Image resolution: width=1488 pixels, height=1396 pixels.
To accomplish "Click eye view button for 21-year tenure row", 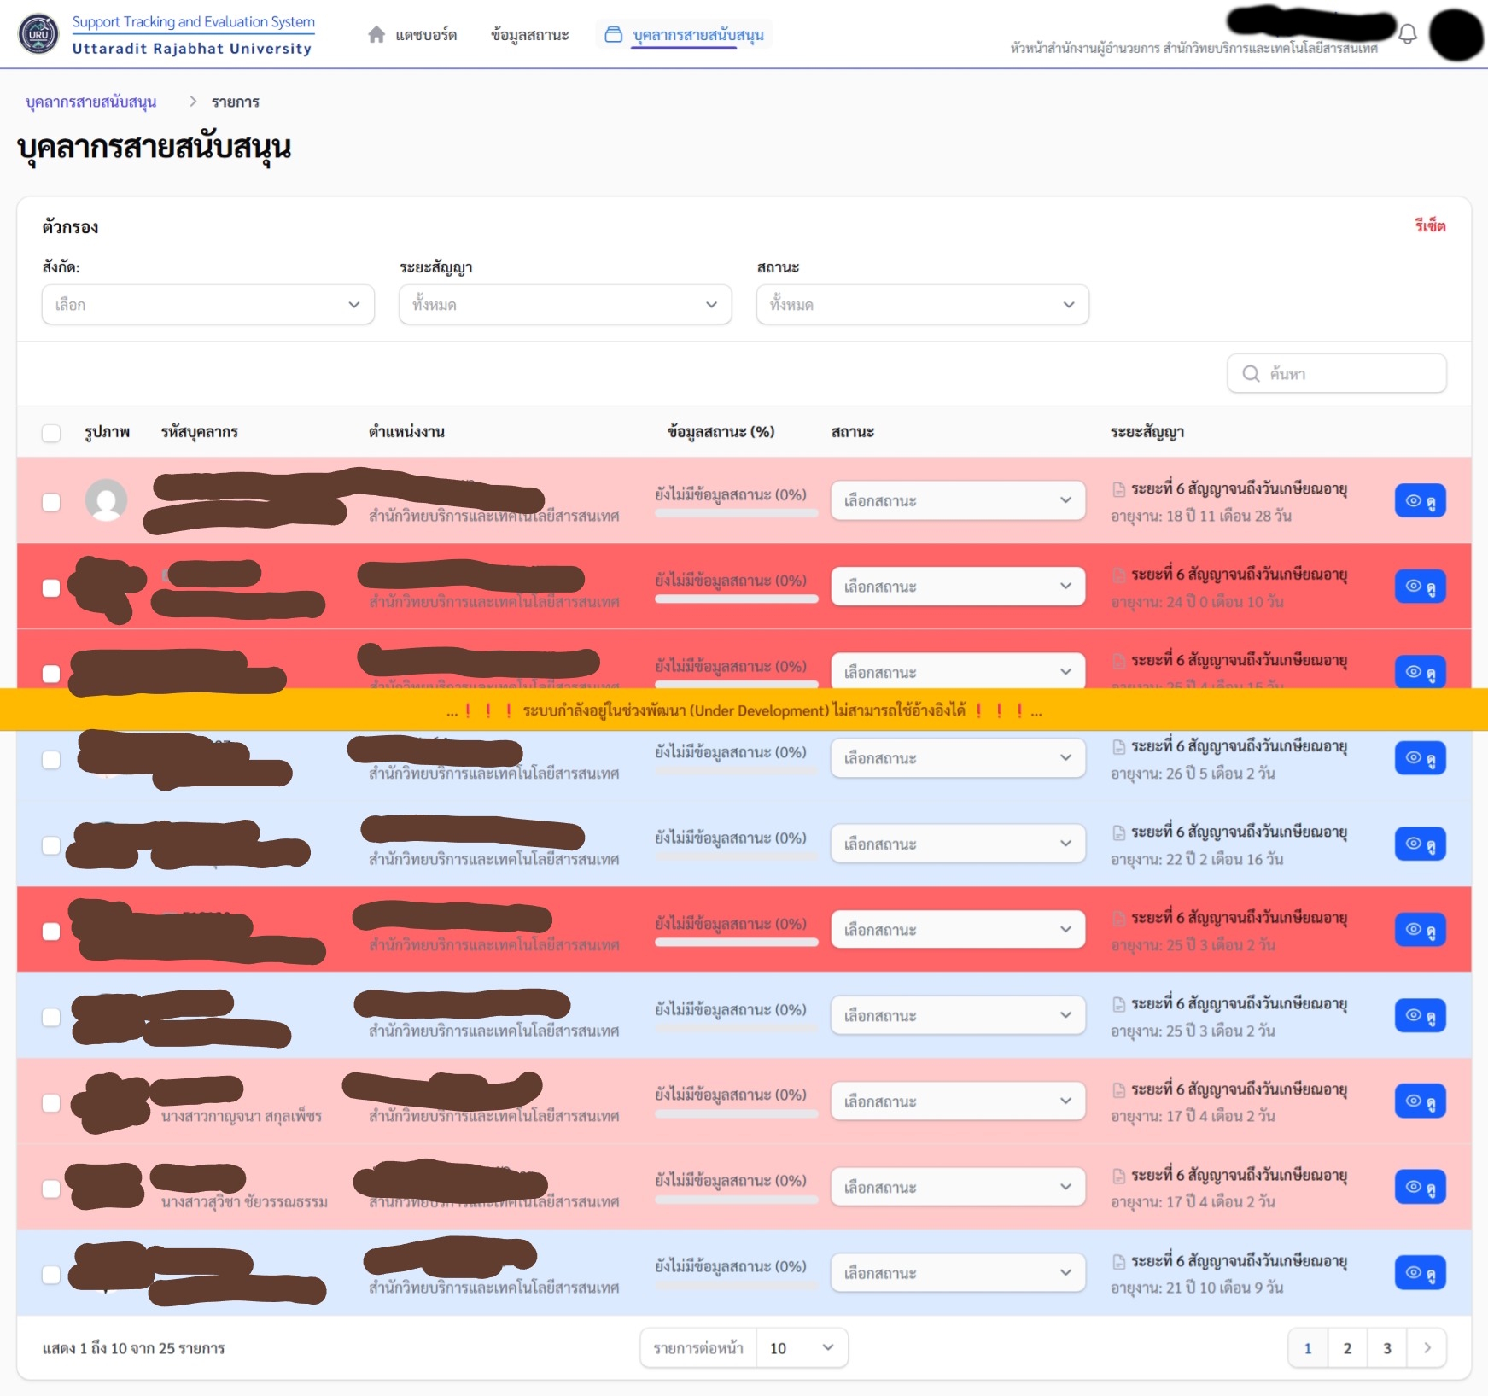I will [x=1420, y=1273].
